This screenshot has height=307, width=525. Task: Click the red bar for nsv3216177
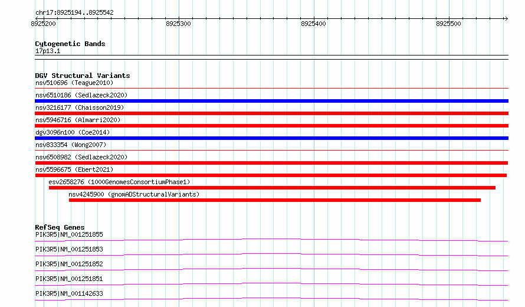271,113
